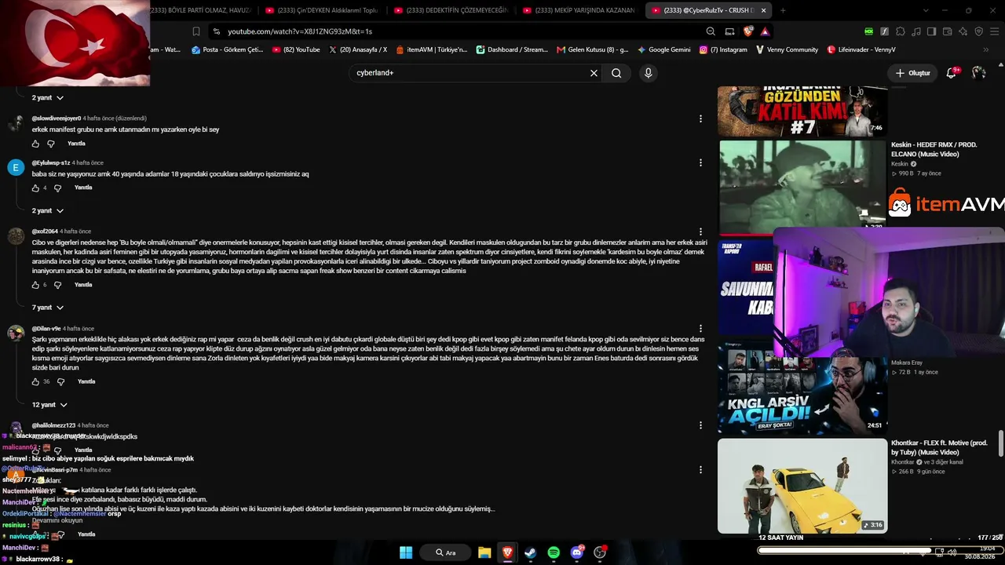Image resolution: width=1005 pixels, height=565 pixels.
Task: Expand 2 yanıt replies under @Eylulwsp-s1z
Action: [x=48, y=210]
